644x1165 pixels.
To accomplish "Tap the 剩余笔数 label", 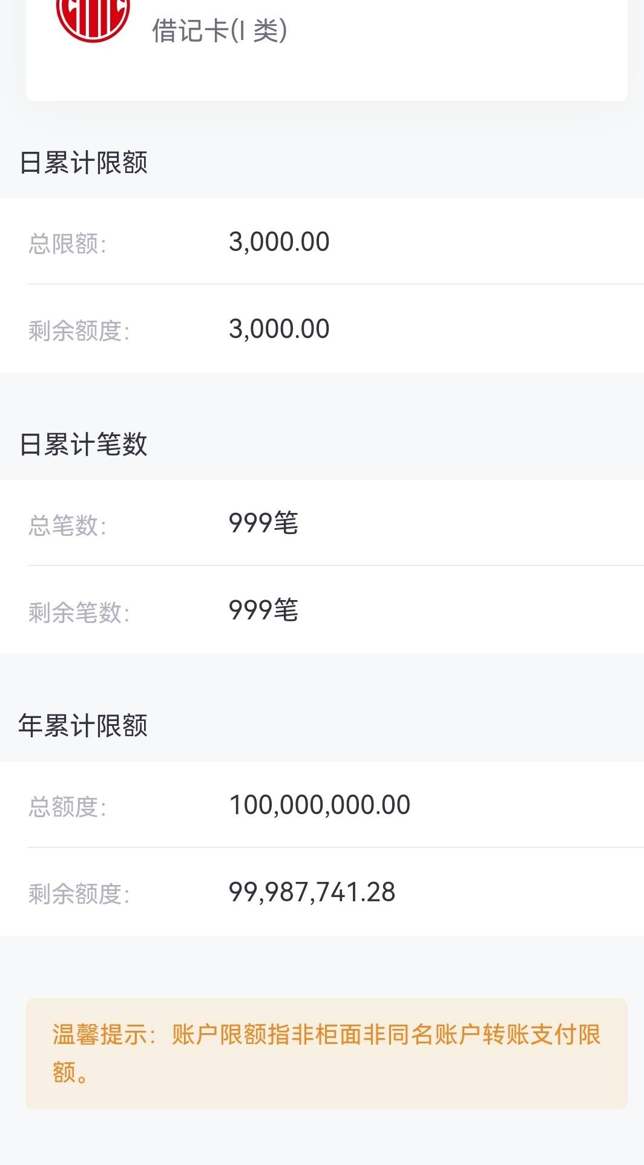I will (79, 612).
